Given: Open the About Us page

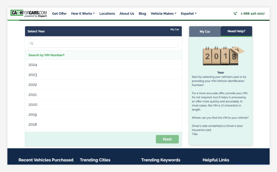Looking at the screenshot, I should [x=127, y=14].
